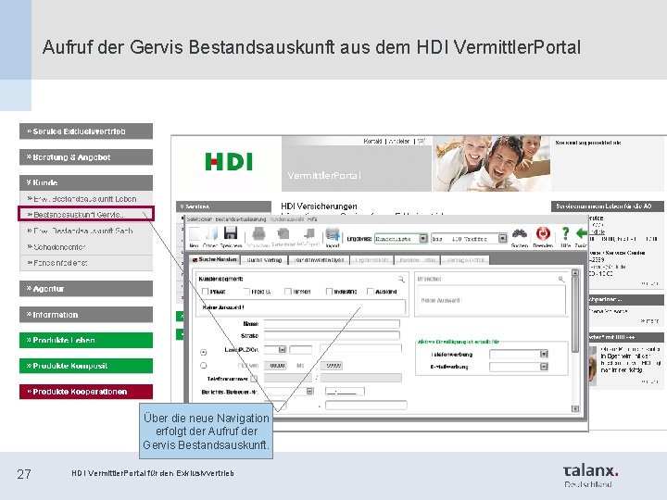
Task: Open Erw. Bestandsauskunft Leben link
Action: pyautogui.click(x=86, y=198)
